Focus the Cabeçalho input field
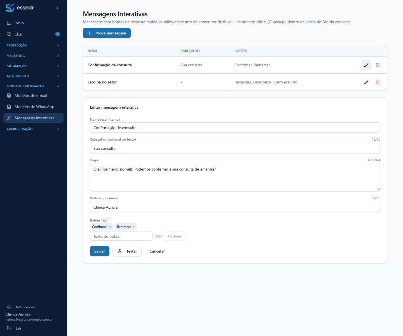403x336 pixels. coord(235,148)
